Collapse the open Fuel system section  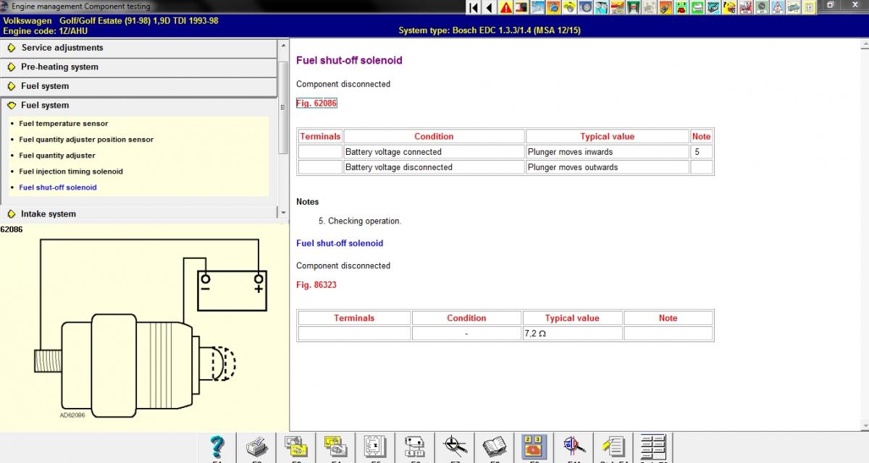45,105
